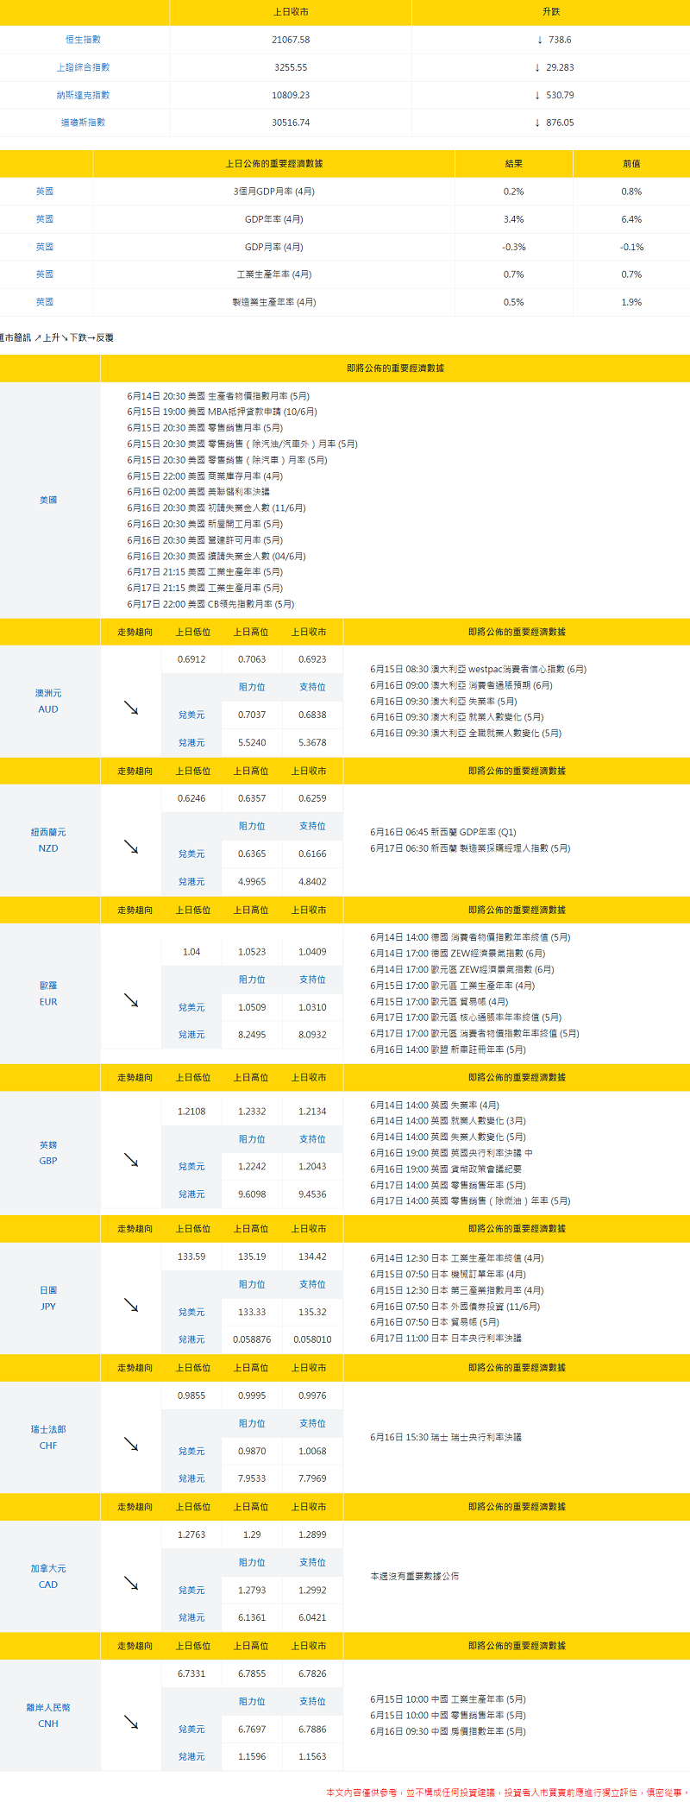
Task: Click the trend arrow for 瑞士法郎 CHF
Action: click(x=131, y=1444)
